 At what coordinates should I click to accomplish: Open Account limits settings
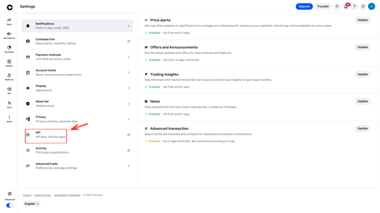click(77, 72)
